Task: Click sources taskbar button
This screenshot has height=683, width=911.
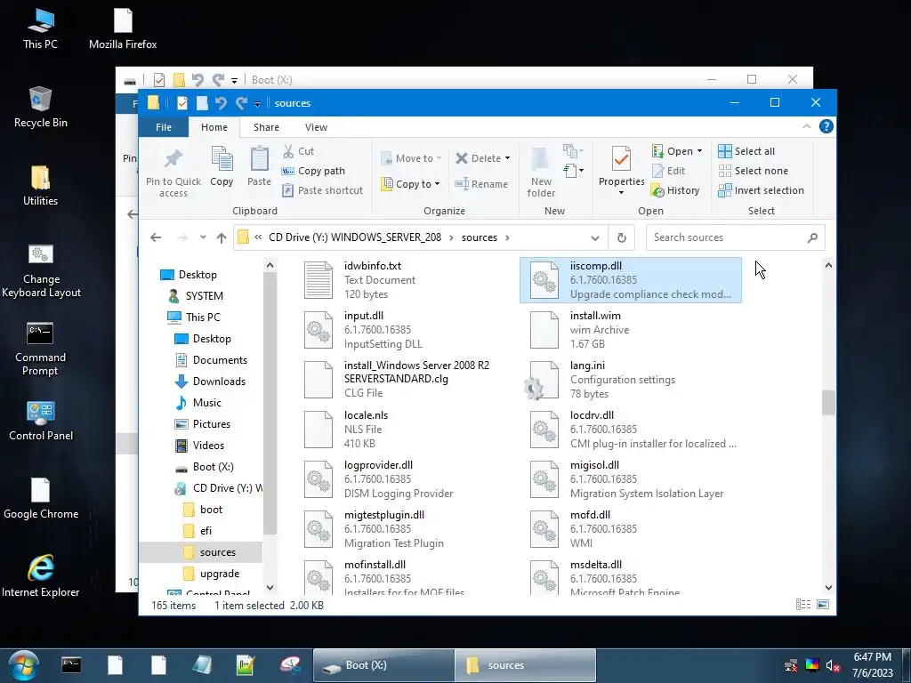Action: pos(525,665)
